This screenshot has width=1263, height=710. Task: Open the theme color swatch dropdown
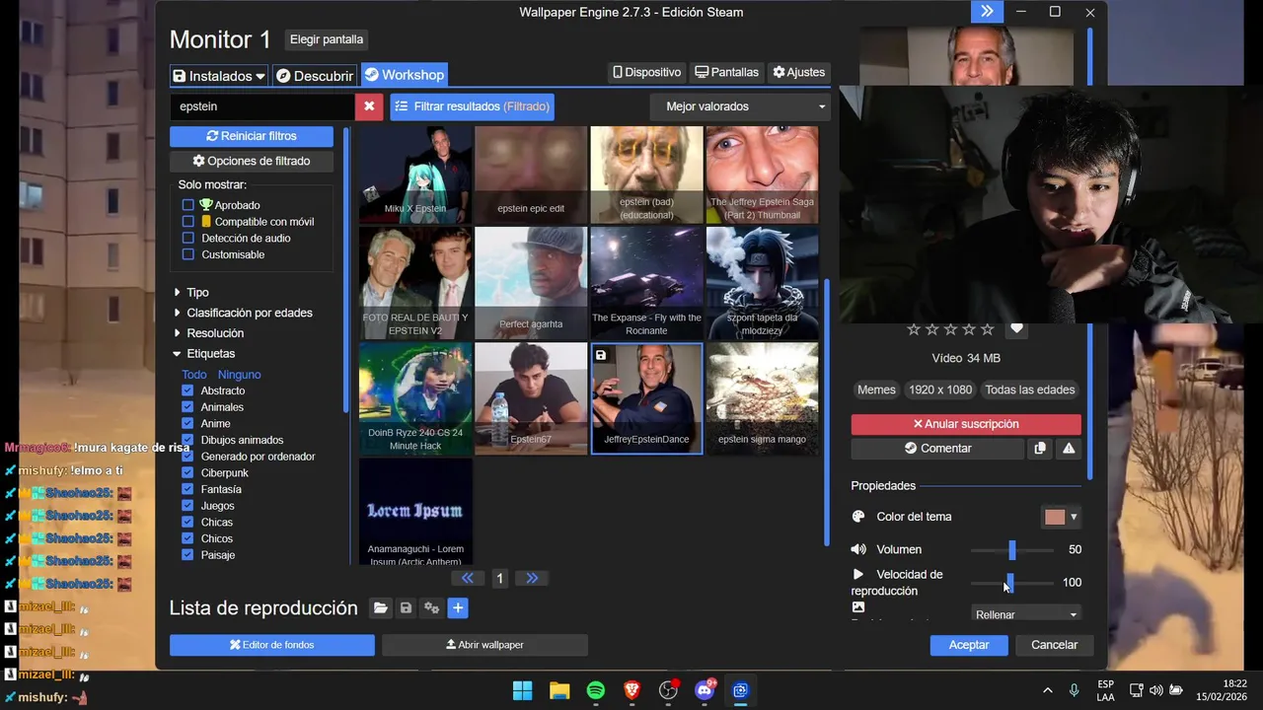coord(1062,517)
